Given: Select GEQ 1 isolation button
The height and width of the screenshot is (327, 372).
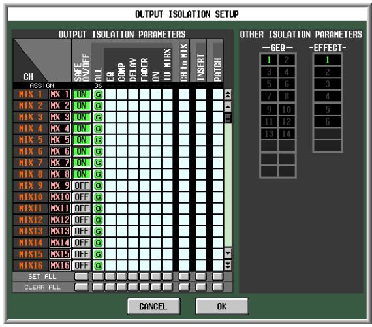Looking at the screenshot, I should click(269, 60).
